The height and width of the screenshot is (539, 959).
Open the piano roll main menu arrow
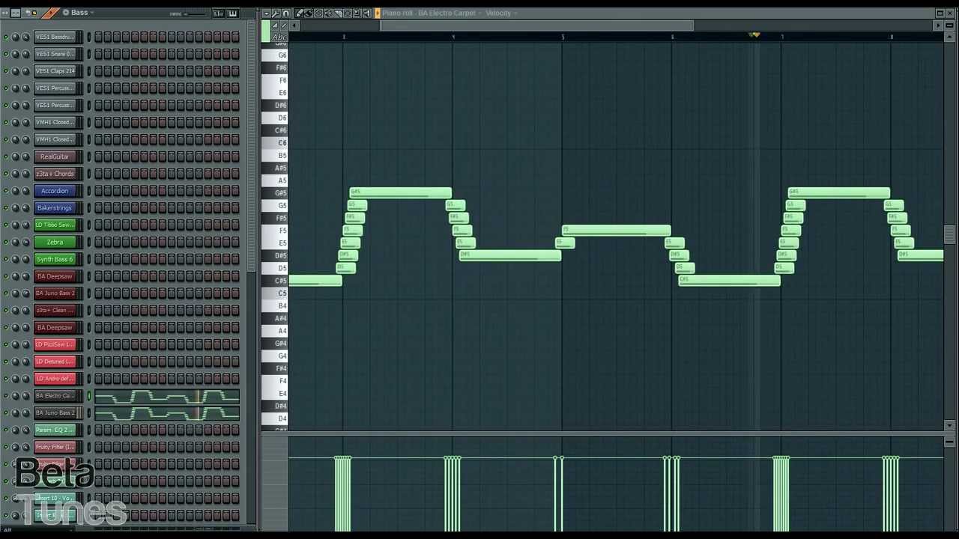(267, 13)
